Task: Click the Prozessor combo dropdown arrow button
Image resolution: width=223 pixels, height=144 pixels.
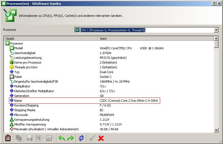Action: 216,30
